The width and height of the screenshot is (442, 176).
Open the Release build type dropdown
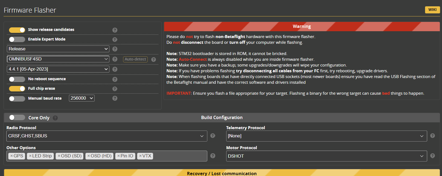[58, 49]
